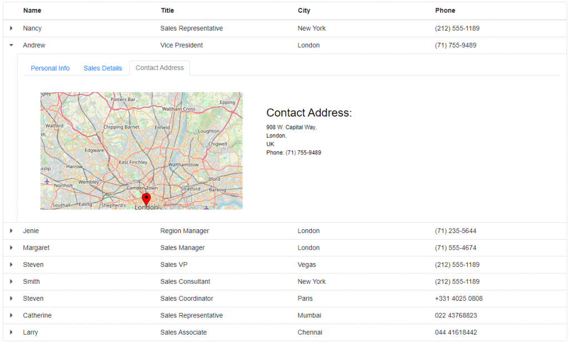Sort by the City column header
The width and height of the screenshot is (569, 343).
tap(303, 10)
